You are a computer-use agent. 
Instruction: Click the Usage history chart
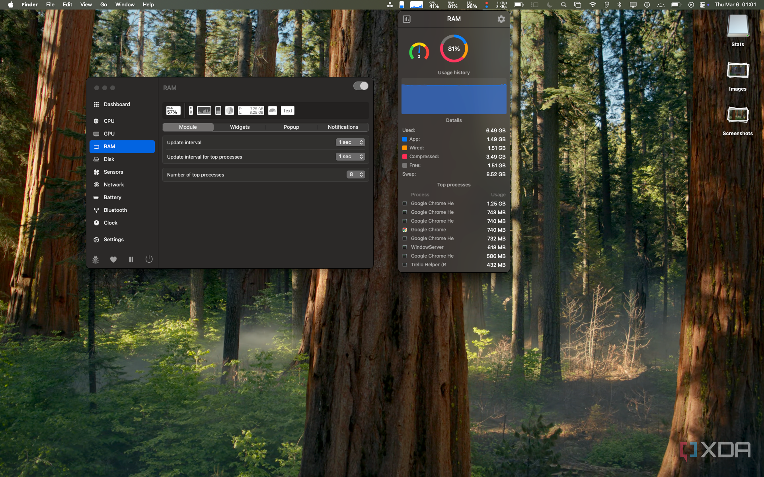[454, 97]
